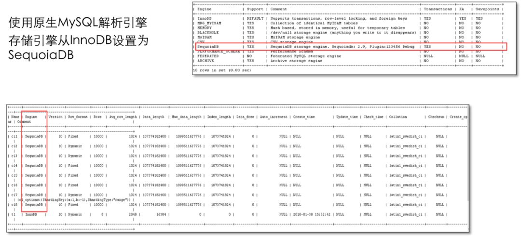Screen dimensions: 521x237
Task: Click the "Savepoints" column header in the engines table
Action: click(487, 9)
